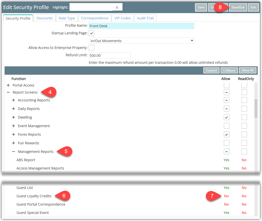Check ReadOnly for Fun Rewards
The width and height of the screenshot is (262, 221).
244,143
